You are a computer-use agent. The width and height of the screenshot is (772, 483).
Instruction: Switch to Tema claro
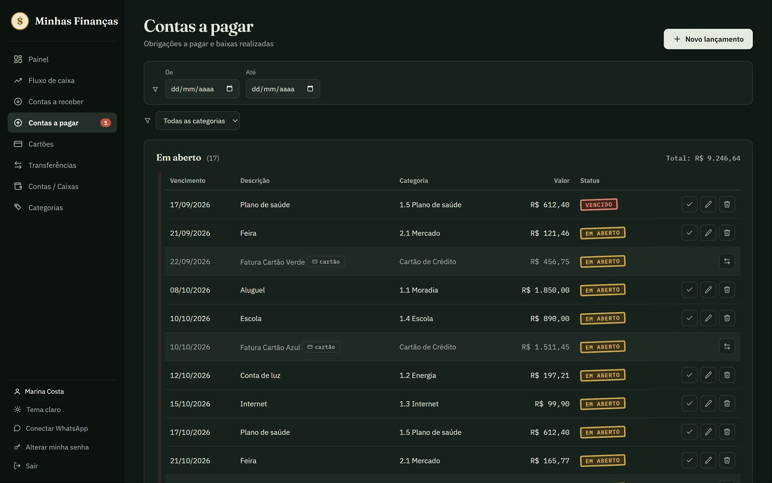click(38, 410)
